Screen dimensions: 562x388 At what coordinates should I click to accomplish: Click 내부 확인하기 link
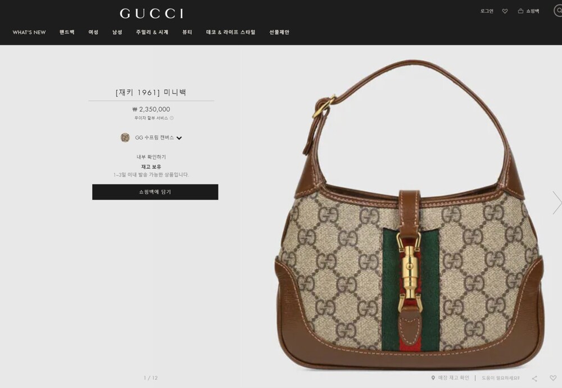pyautogui.click(x=151, y=157)
